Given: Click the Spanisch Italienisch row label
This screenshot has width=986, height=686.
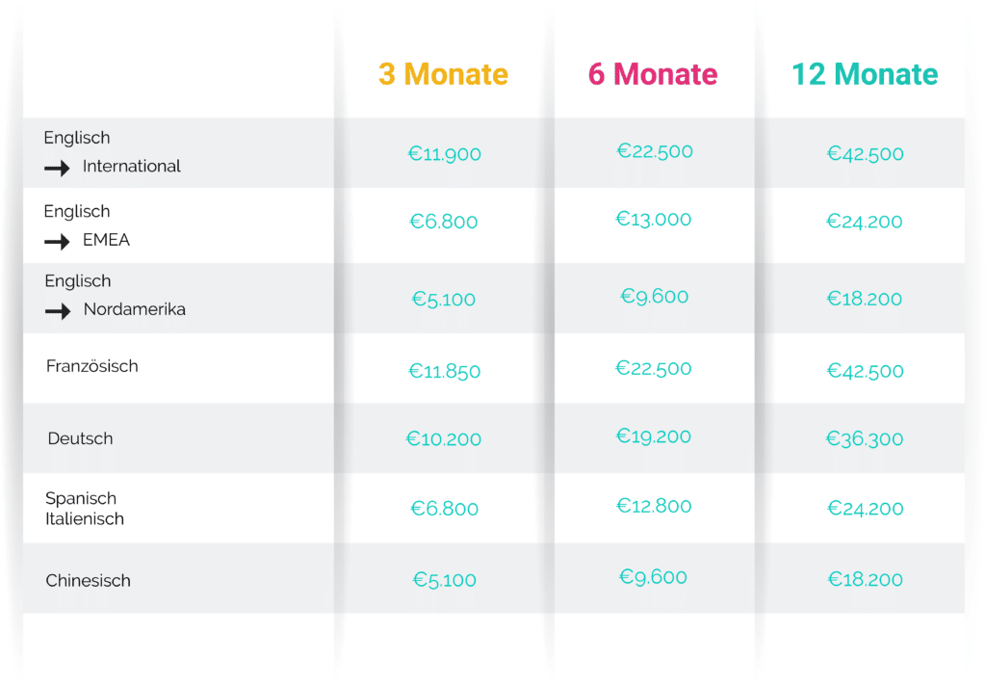Looking at the screenshot, I should point(85,509).
